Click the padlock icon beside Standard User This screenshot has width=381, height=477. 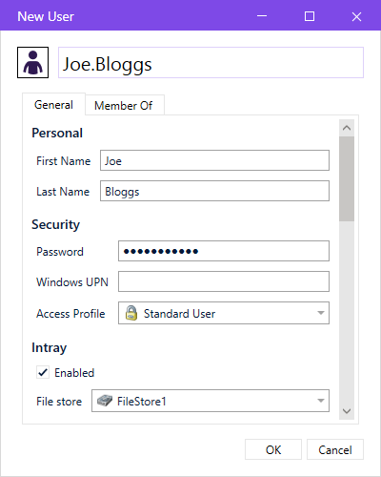[131, 313]
